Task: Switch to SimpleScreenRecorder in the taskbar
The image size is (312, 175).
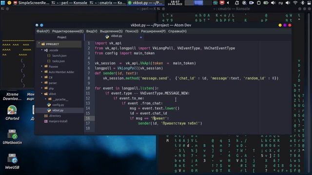Action: pos(31,3)
